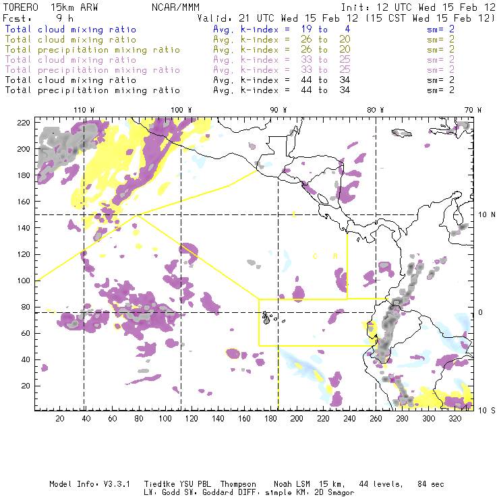The image size is (499, 499).
Task: Click the "Thompson" microphysics label
Action: pyautogui.click(x=238, y=484)
